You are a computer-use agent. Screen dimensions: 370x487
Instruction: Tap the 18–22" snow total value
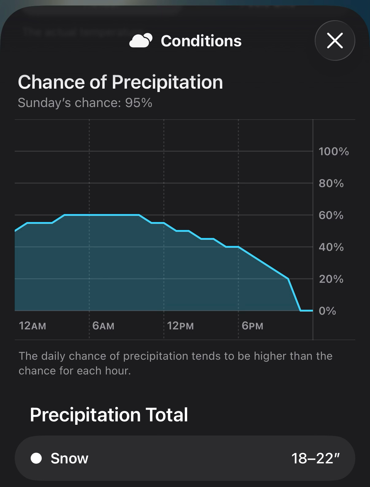point(315,458)
